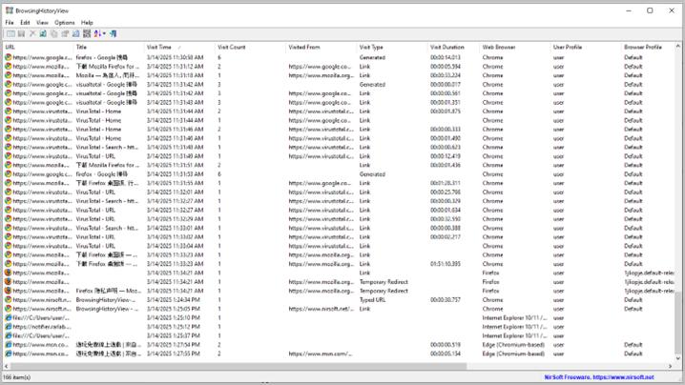Select the '3/14/2025 11:33:01 AM' visit time cell
The height and width of the screenshot is (385, 685).
point(176,228)
